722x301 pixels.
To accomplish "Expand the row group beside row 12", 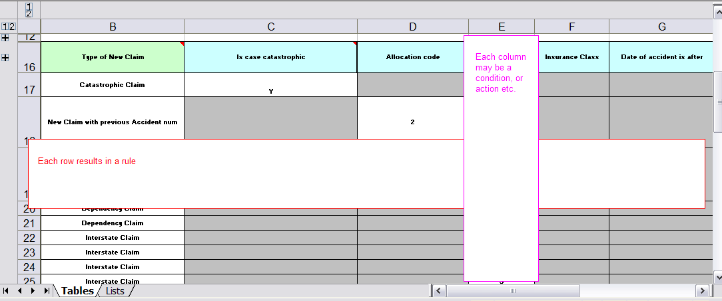I will [x=6, y=38].
